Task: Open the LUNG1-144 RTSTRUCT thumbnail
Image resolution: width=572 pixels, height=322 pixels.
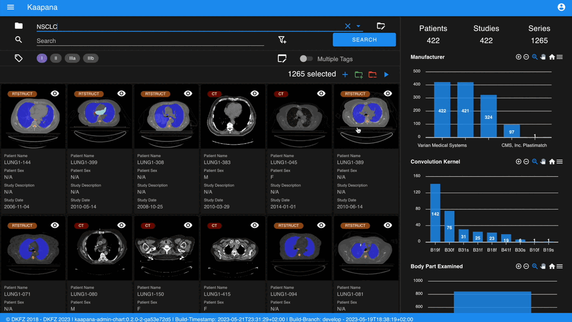Action: pyautogui.click(x=33, y=117)
